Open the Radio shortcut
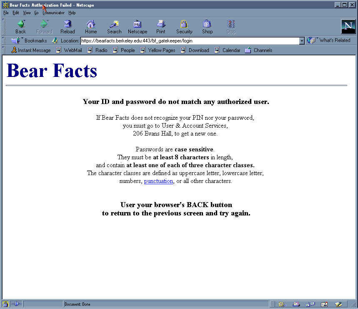 tap(98, 50)
